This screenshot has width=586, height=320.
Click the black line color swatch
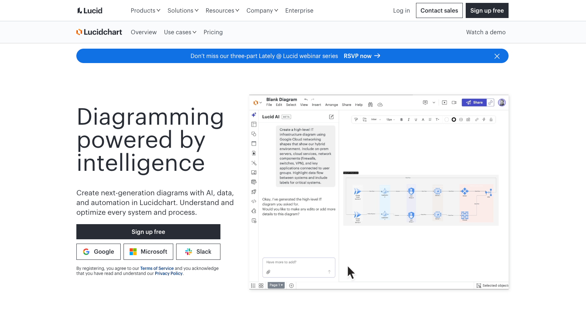point(454,120)
